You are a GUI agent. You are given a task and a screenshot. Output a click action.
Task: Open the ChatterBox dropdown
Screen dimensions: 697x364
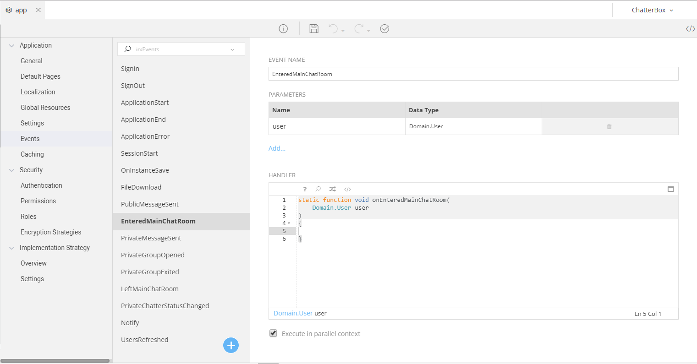pyautogui.click(x=653, y=10)
